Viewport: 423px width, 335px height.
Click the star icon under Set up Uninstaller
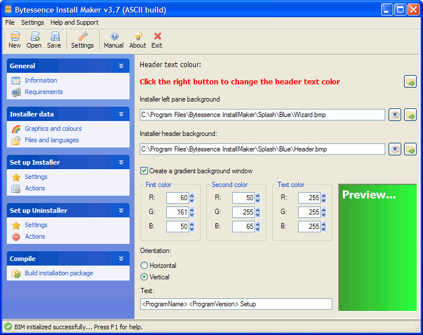[x=16, y=225]
